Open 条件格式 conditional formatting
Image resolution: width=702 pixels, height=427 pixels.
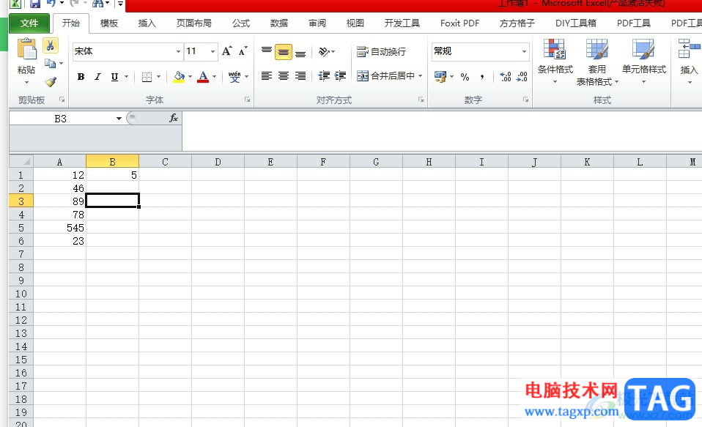tap(555, 62)
